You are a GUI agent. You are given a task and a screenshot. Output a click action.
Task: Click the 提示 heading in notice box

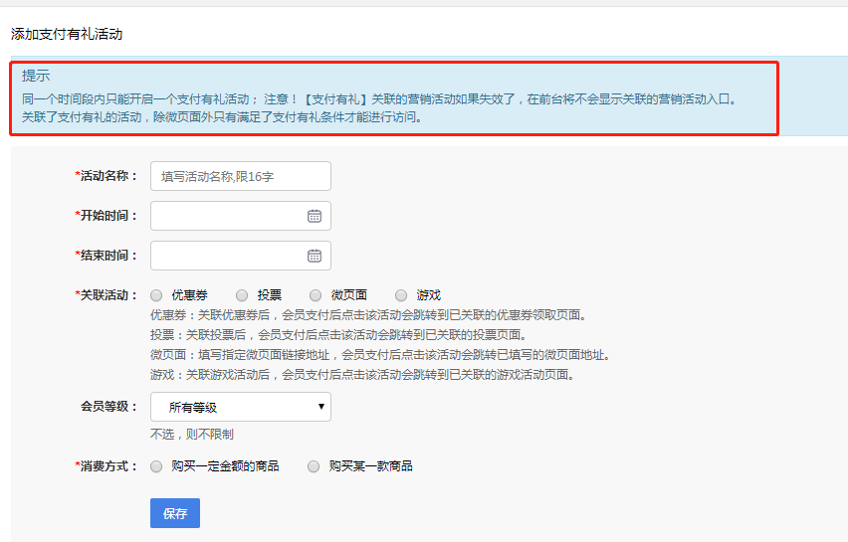pos(36,76)
